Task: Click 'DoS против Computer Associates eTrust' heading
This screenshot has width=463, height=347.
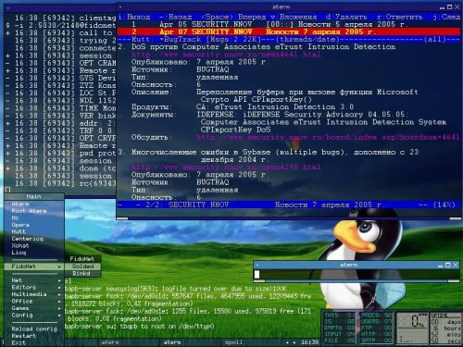Action: point(263,47)
